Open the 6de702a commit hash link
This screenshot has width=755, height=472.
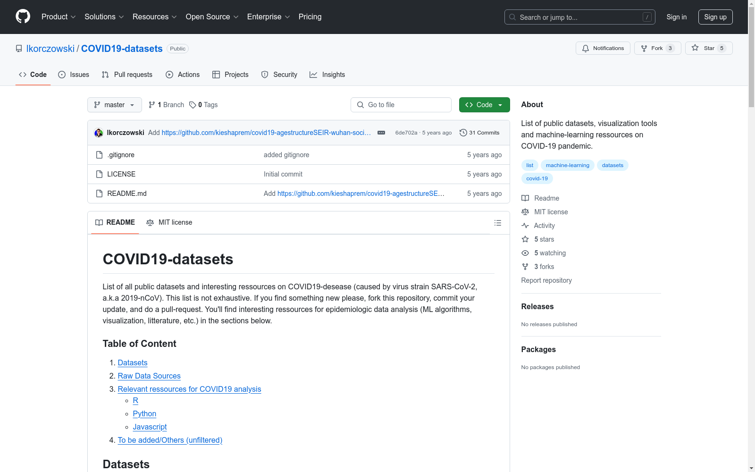pyautogui.click(x=406, y=133)
